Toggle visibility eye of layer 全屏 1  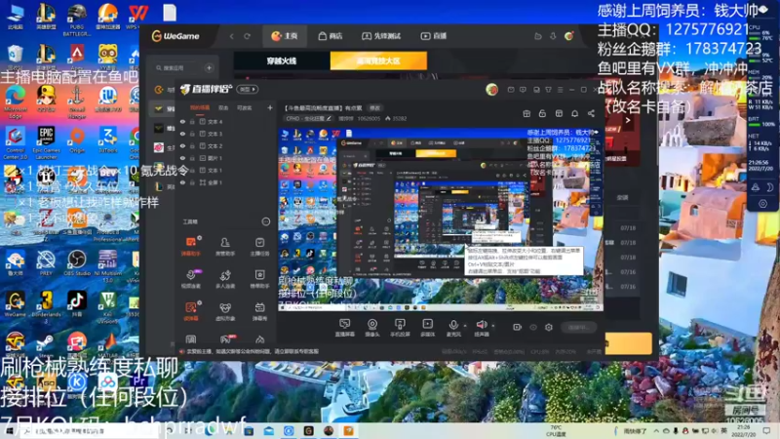183,182
